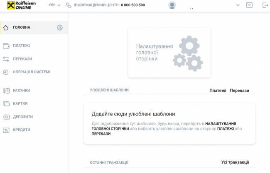
Task: Click the user profile avatar
Action: coord(172,5)
